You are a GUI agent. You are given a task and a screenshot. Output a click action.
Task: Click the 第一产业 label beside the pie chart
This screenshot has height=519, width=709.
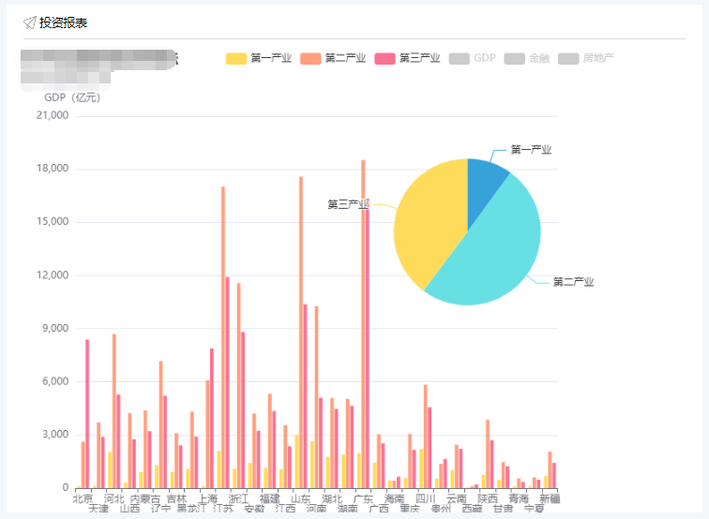click(531, 150)
